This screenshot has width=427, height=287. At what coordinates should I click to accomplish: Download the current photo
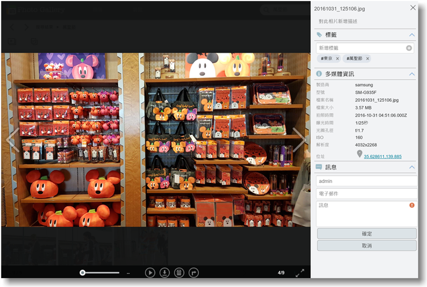165,272
